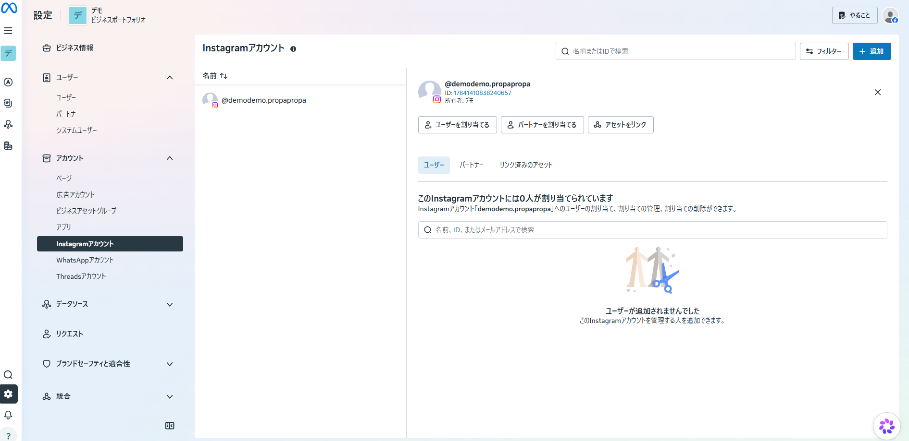The image size is (909, 441).
Task: Click パートナーを割り当てる button
Action: 542,125
